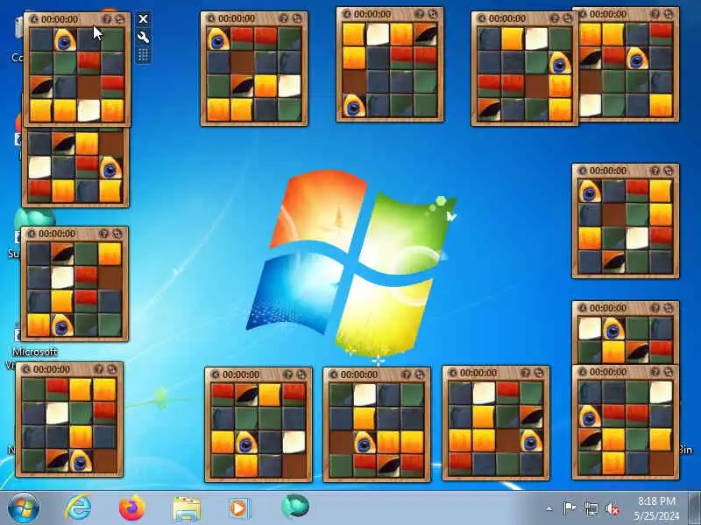The image size is (701, 525).
Task: Pause timer on fourth bottom-row puzzle
Action: tap(453, 373)
